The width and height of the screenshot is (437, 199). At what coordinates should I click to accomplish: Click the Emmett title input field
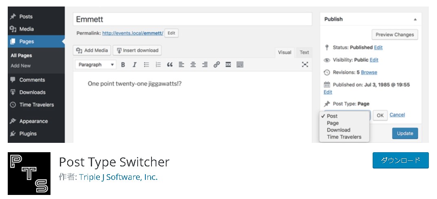tap(192, 19)
